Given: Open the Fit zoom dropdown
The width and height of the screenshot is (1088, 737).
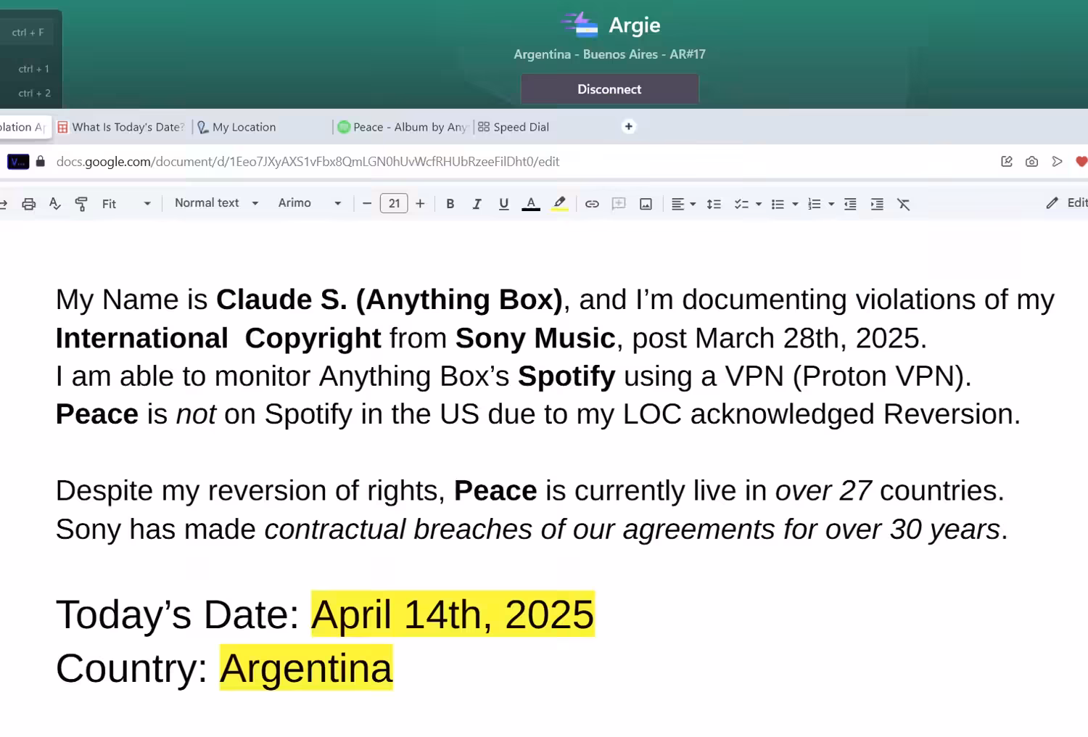Looking at the screenshot, I should (126, 204).
